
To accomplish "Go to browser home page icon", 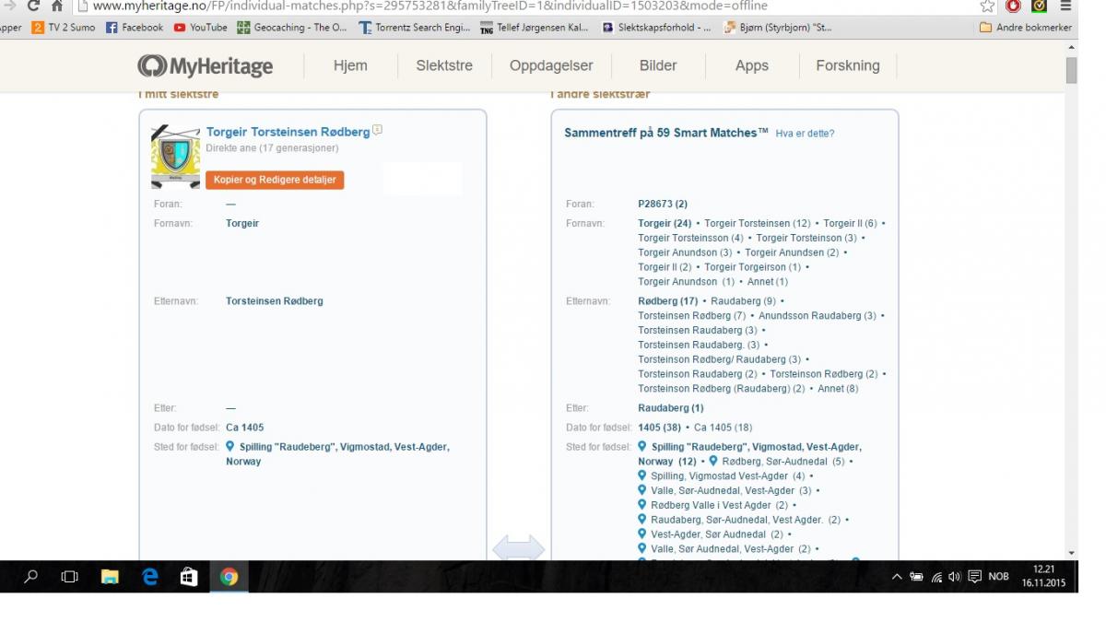I will click(x=57, y=6).
